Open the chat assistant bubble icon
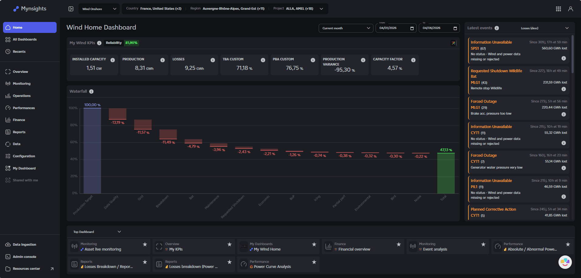The image size is (581, 278). coord(565,262)
